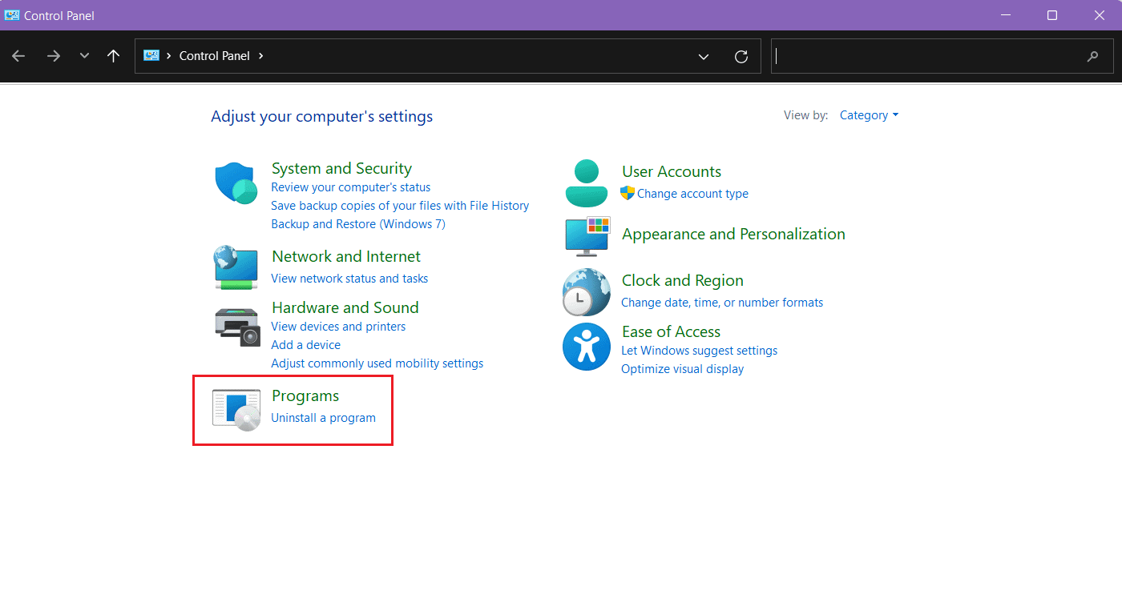Click Change date, time, or number formats

point(722,303)
